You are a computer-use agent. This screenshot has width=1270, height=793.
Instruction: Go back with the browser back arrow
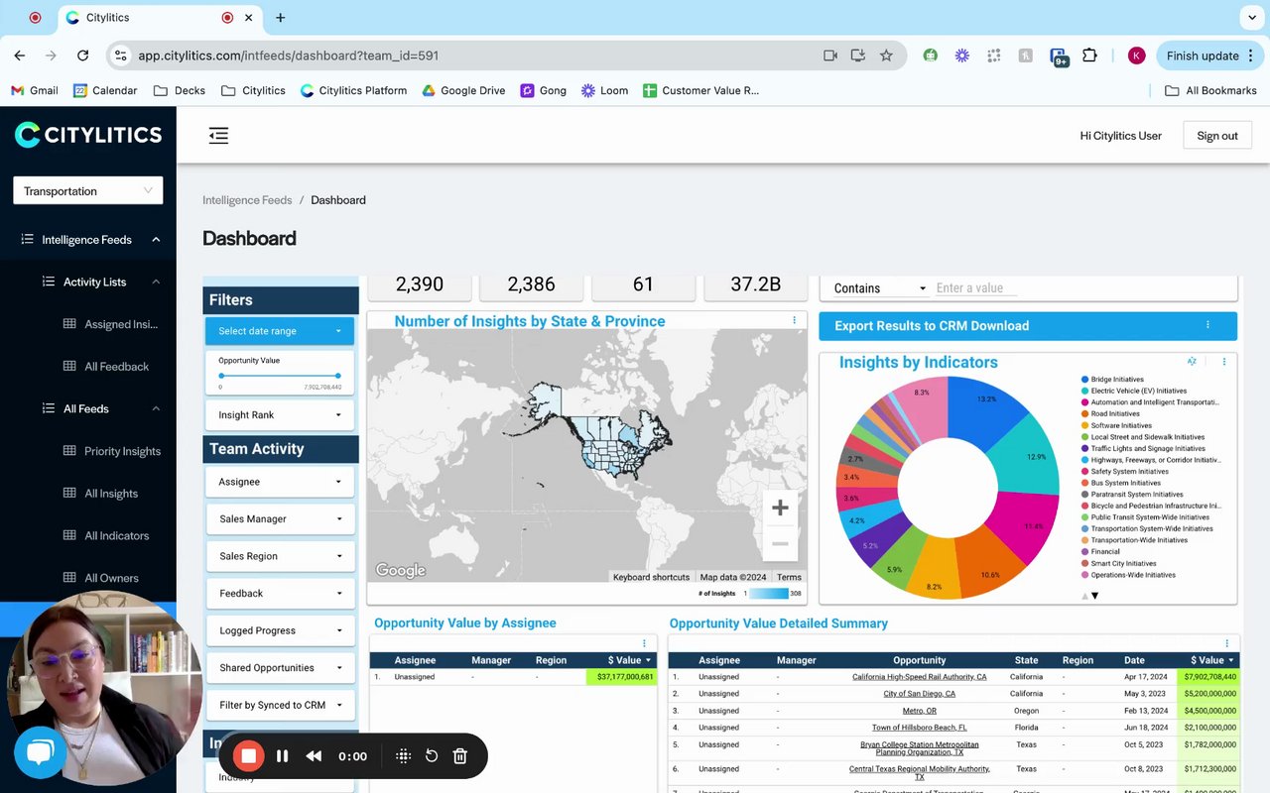20,56
